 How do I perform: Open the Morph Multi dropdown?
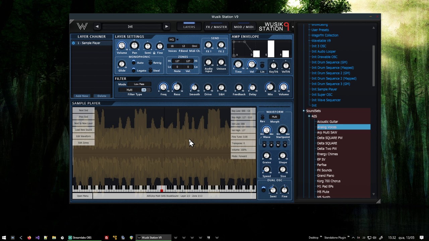274,117
